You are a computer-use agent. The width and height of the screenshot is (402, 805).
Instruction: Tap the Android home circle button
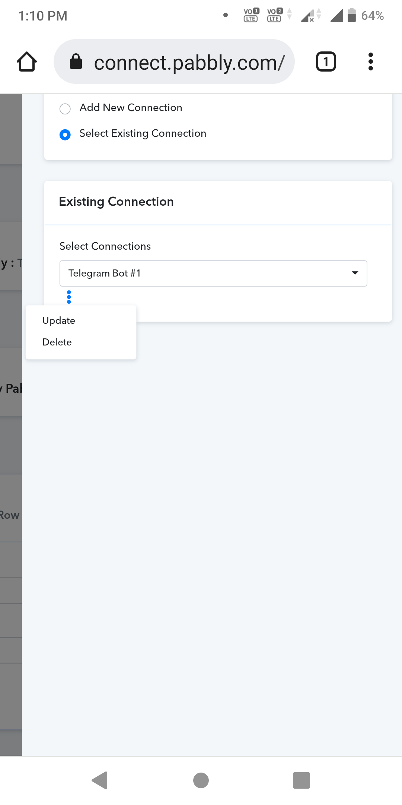tap(201, 780)
